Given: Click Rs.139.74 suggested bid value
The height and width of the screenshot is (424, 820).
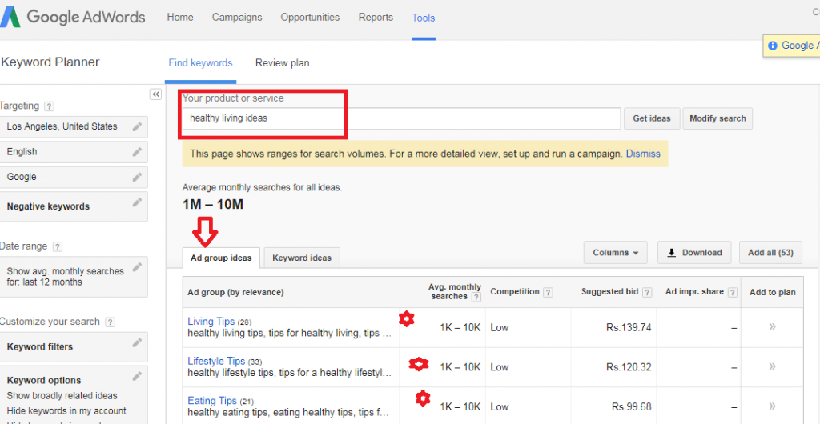Looking at the screenshot, I should [629, 327].
